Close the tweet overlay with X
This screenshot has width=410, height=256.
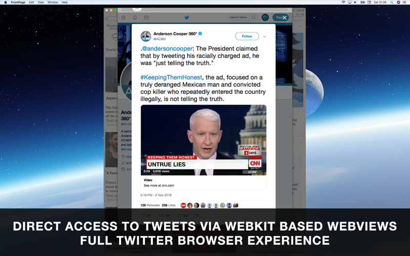[284, 17]
